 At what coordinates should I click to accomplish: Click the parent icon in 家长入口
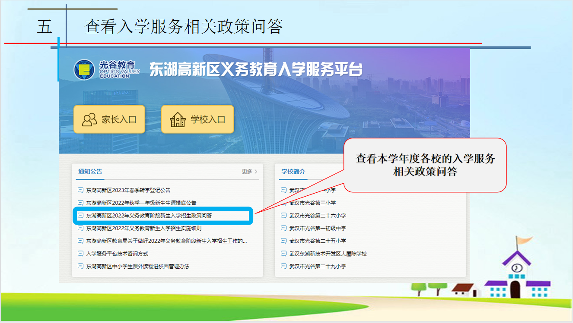89,119
